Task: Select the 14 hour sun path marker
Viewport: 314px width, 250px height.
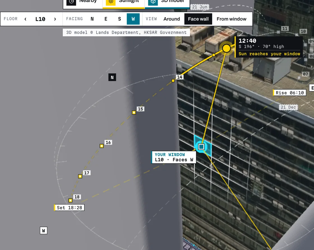Action: [173, 81]
